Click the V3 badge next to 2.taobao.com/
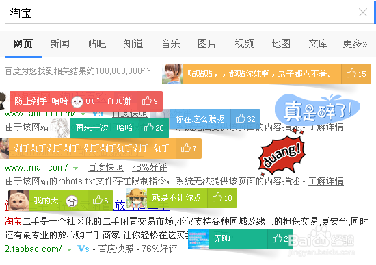Viewport: 376px width, 265px height. pos(83,249)
